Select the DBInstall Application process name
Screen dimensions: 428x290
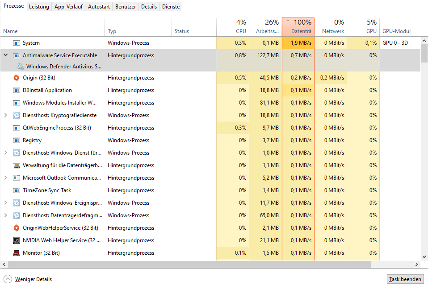coord(47,90)
